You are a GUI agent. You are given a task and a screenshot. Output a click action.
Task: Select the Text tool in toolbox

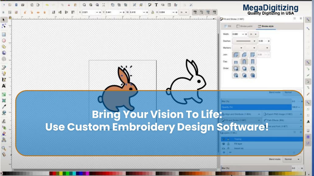4,86
